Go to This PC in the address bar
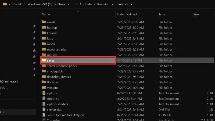 pyautogui.click(x=17, y=4)
